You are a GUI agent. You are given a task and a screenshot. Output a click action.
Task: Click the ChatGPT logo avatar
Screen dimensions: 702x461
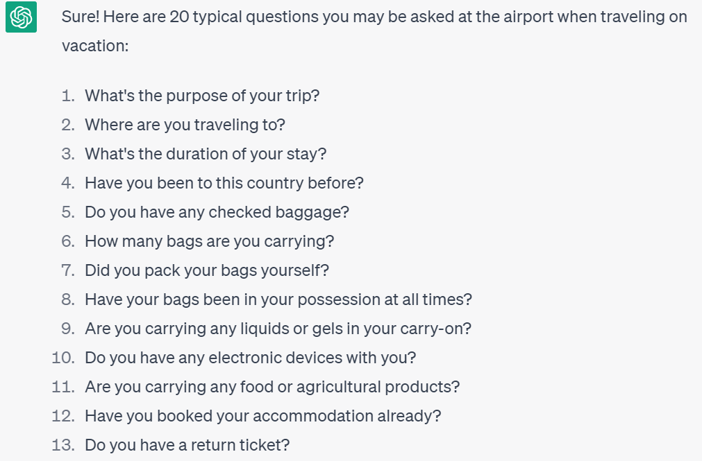click(x=21, y=17)
